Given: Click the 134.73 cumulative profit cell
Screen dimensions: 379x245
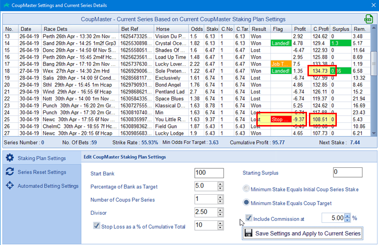Looking at the screenshot, I should 320,71.
